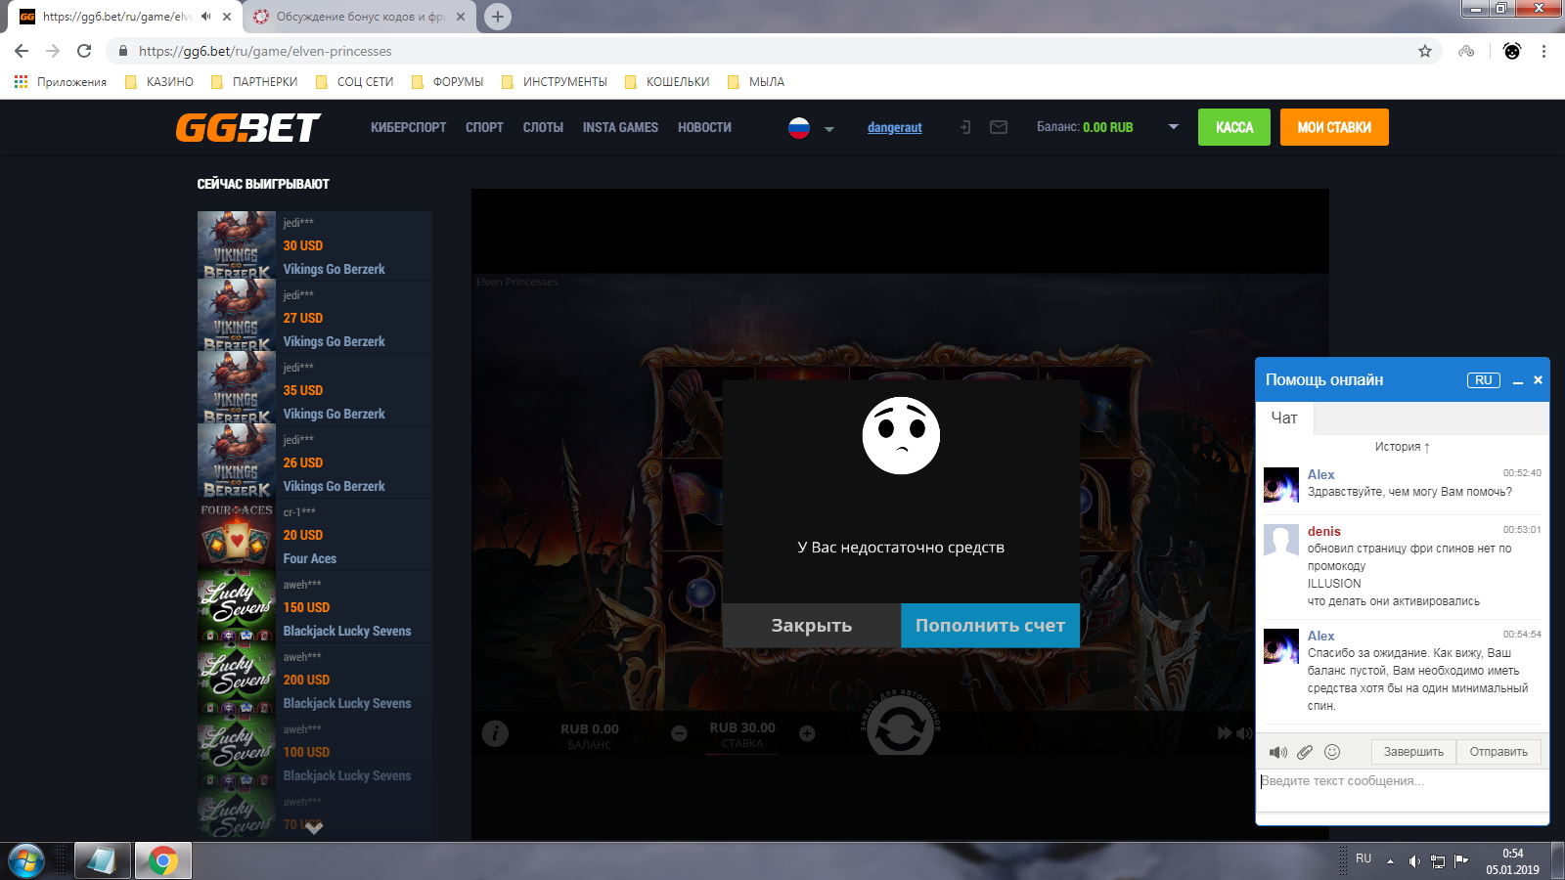Open the СЛОТЫ menu item

point(543,127)
